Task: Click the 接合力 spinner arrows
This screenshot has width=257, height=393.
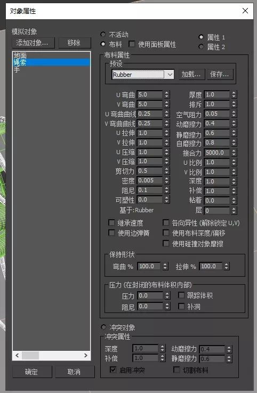Action: tap(234, 153)
